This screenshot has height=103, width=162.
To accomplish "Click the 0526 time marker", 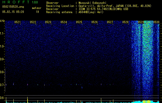I will pos(95,22).
